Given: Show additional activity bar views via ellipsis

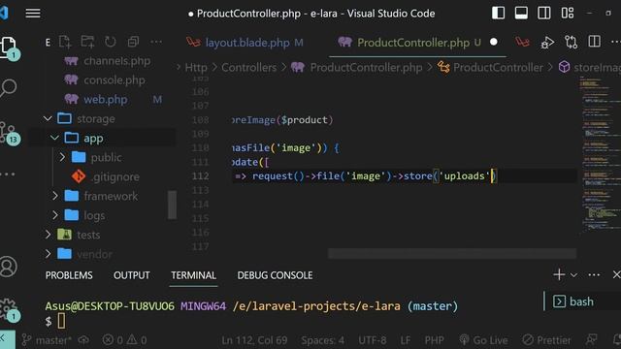Looking at the screenshot, I should pos(8,174).
